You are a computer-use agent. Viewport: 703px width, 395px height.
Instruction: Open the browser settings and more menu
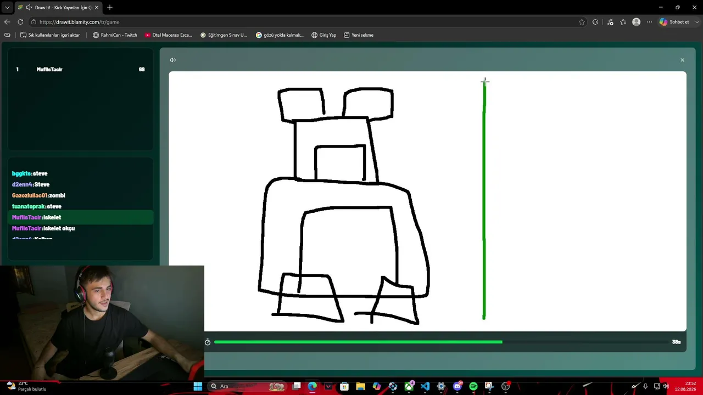point(649,22)
